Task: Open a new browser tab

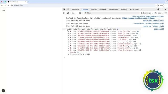Action: click(29, 2)
